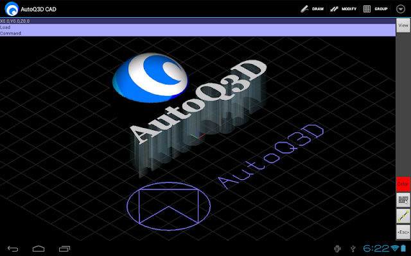The height and width of the screenshot is (256, 411).
Task: Open the recent apps icon
Action: click(64, 248)
